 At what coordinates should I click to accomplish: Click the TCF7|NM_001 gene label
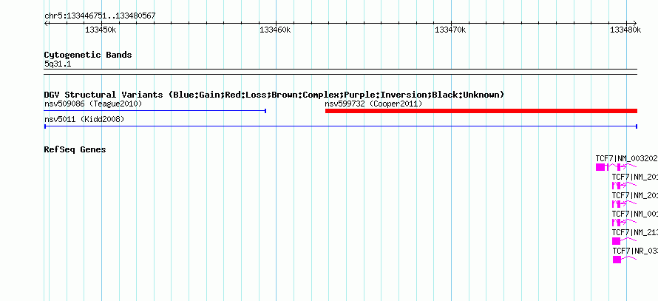point(634,214)
